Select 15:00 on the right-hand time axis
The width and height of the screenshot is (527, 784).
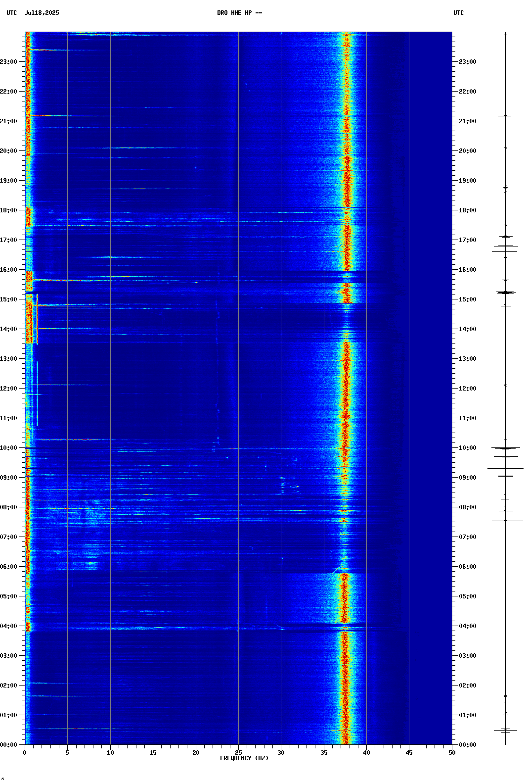pyautogui.click(x=468, y=299)
